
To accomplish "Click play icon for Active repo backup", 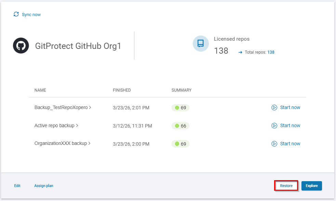I will 274,125.
